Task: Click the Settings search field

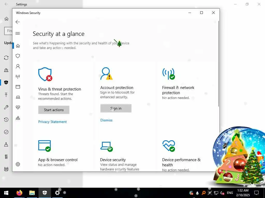Action: coord(8,31)
